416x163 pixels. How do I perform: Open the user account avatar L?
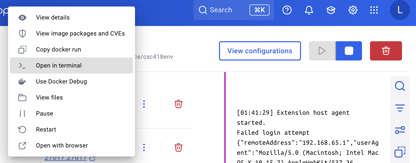tap(400, 10)
